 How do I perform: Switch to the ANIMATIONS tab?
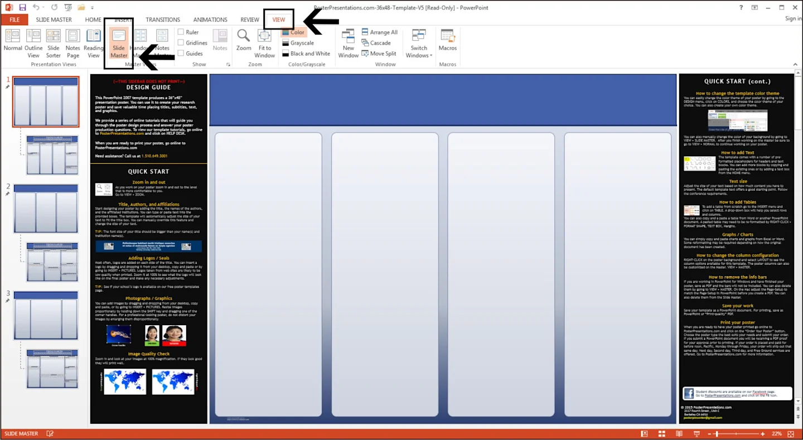pyautogui.click(x=210, y=19)
